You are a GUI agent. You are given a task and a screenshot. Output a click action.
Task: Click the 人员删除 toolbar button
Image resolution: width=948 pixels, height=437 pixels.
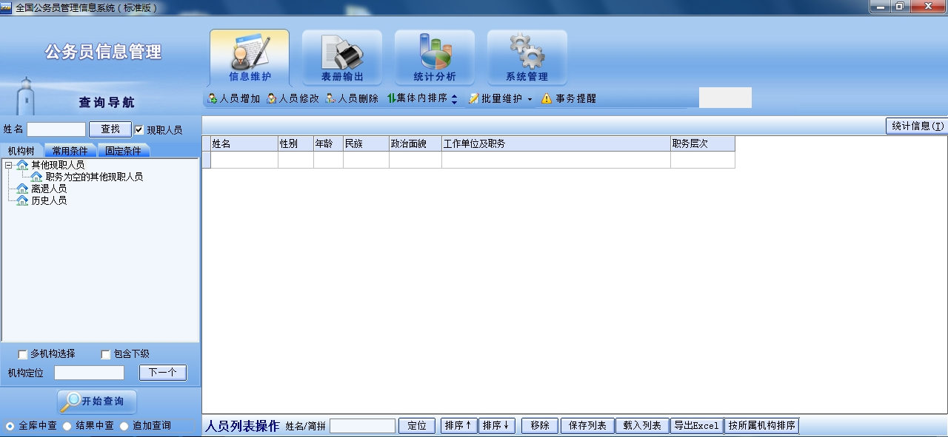352,98
